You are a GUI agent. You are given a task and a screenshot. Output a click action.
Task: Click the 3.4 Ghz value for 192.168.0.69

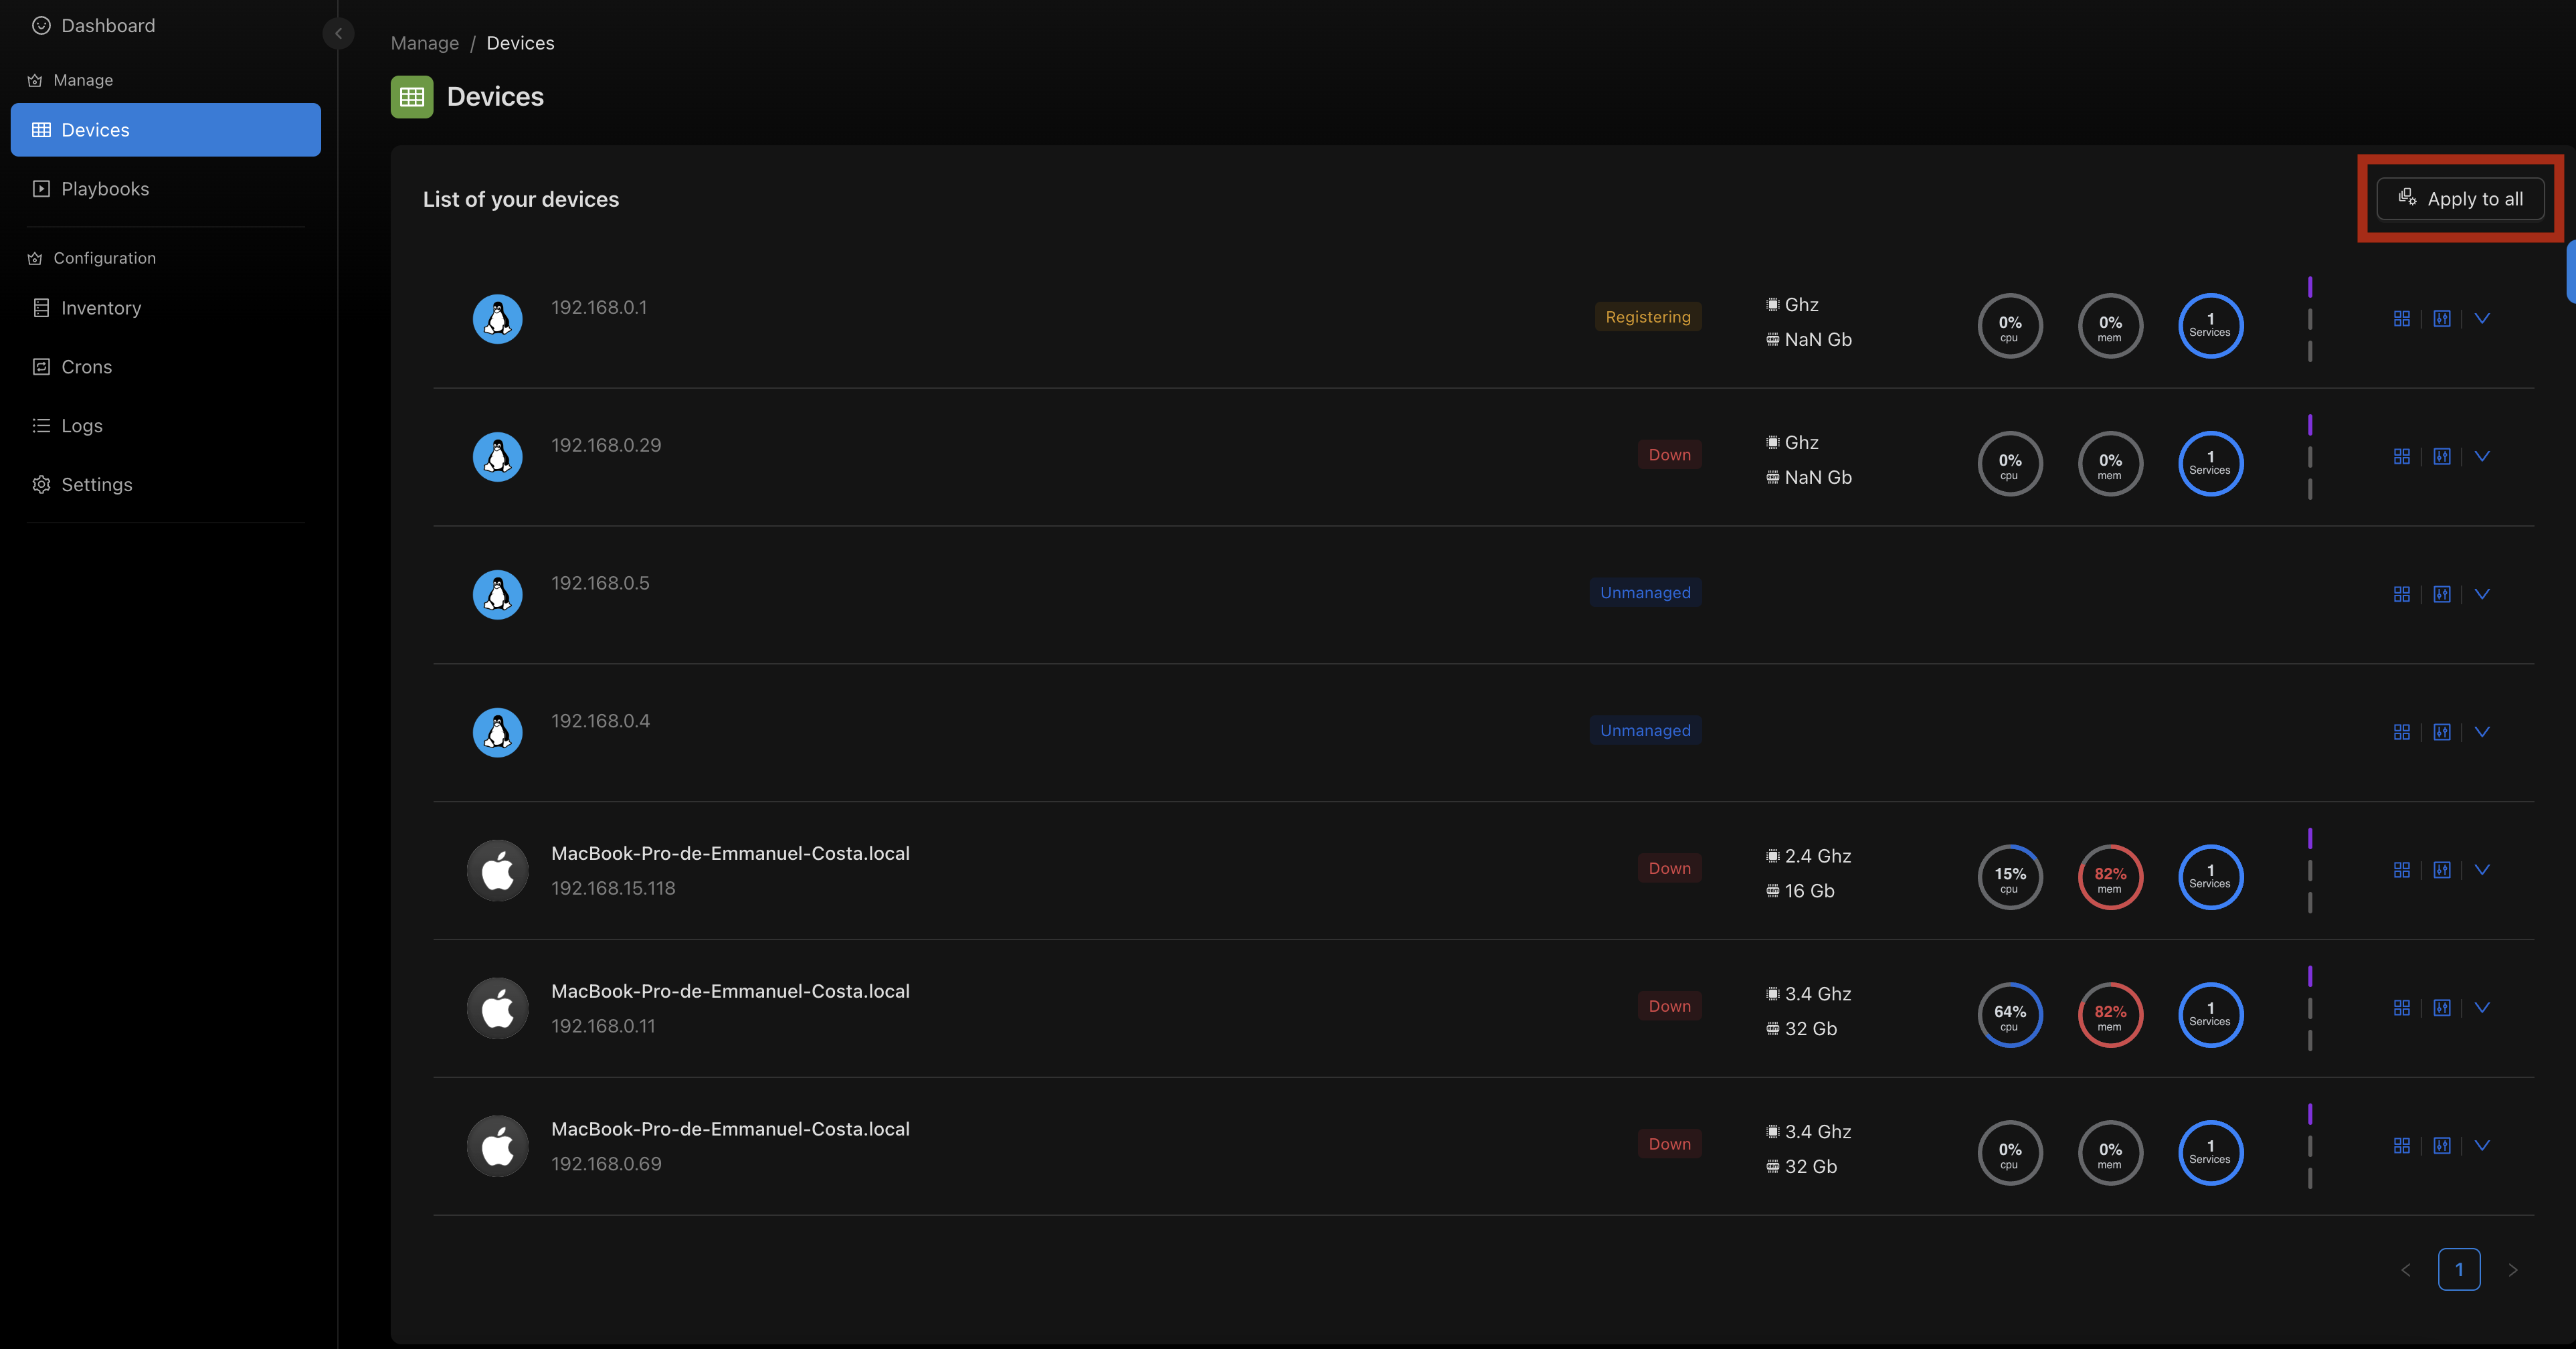click(1818, 1132)
